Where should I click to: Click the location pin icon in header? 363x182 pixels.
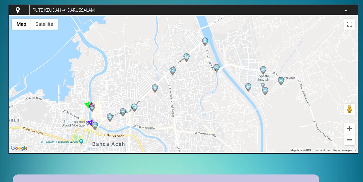tap(18, 10)
